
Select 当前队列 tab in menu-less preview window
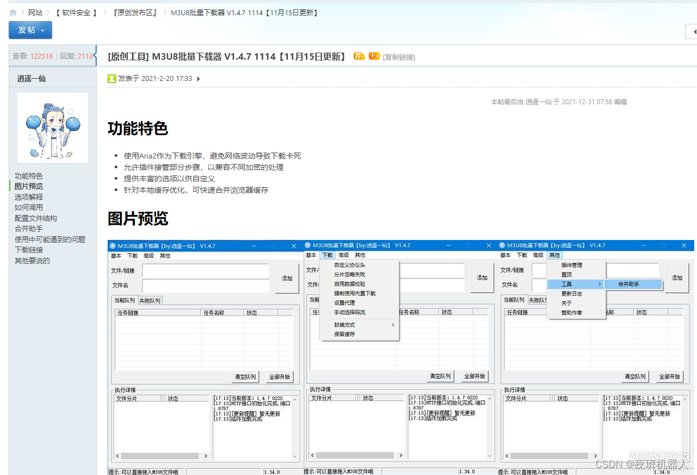click(124, 300)
